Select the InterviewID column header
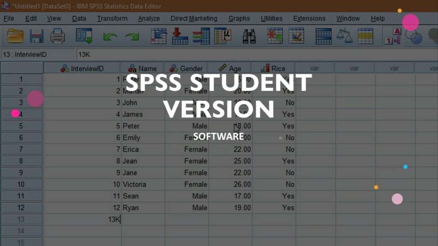 coord(82,68)
